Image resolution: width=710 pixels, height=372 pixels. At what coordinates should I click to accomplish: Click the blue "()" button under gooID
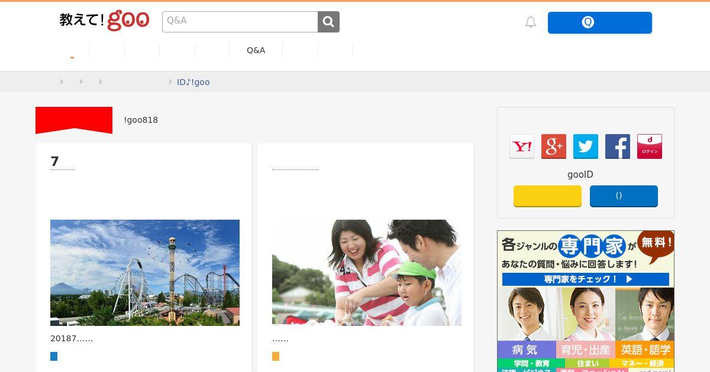tap(624, 196)
